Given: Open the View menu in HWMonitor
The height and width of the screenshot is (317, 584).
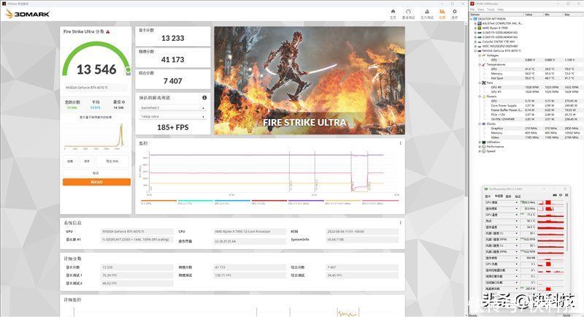Looking at the screenshot, I should (x=481, y=9).
